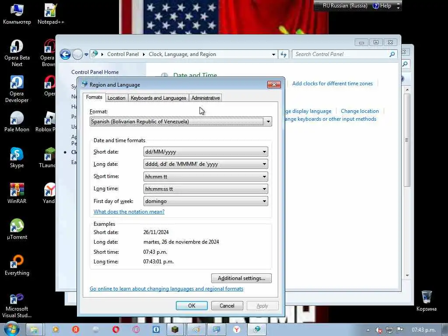
Task: Switch to the Location tab
Action: (x=116, y=98)
